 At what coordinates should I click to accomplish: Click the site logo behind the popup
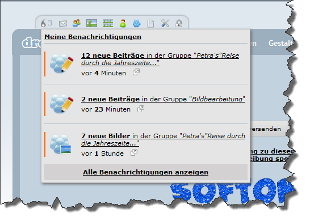point(31,43)
